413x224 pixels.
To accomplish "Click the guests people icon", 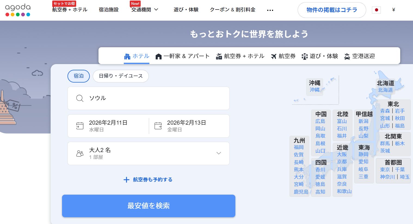I will 80,153.
